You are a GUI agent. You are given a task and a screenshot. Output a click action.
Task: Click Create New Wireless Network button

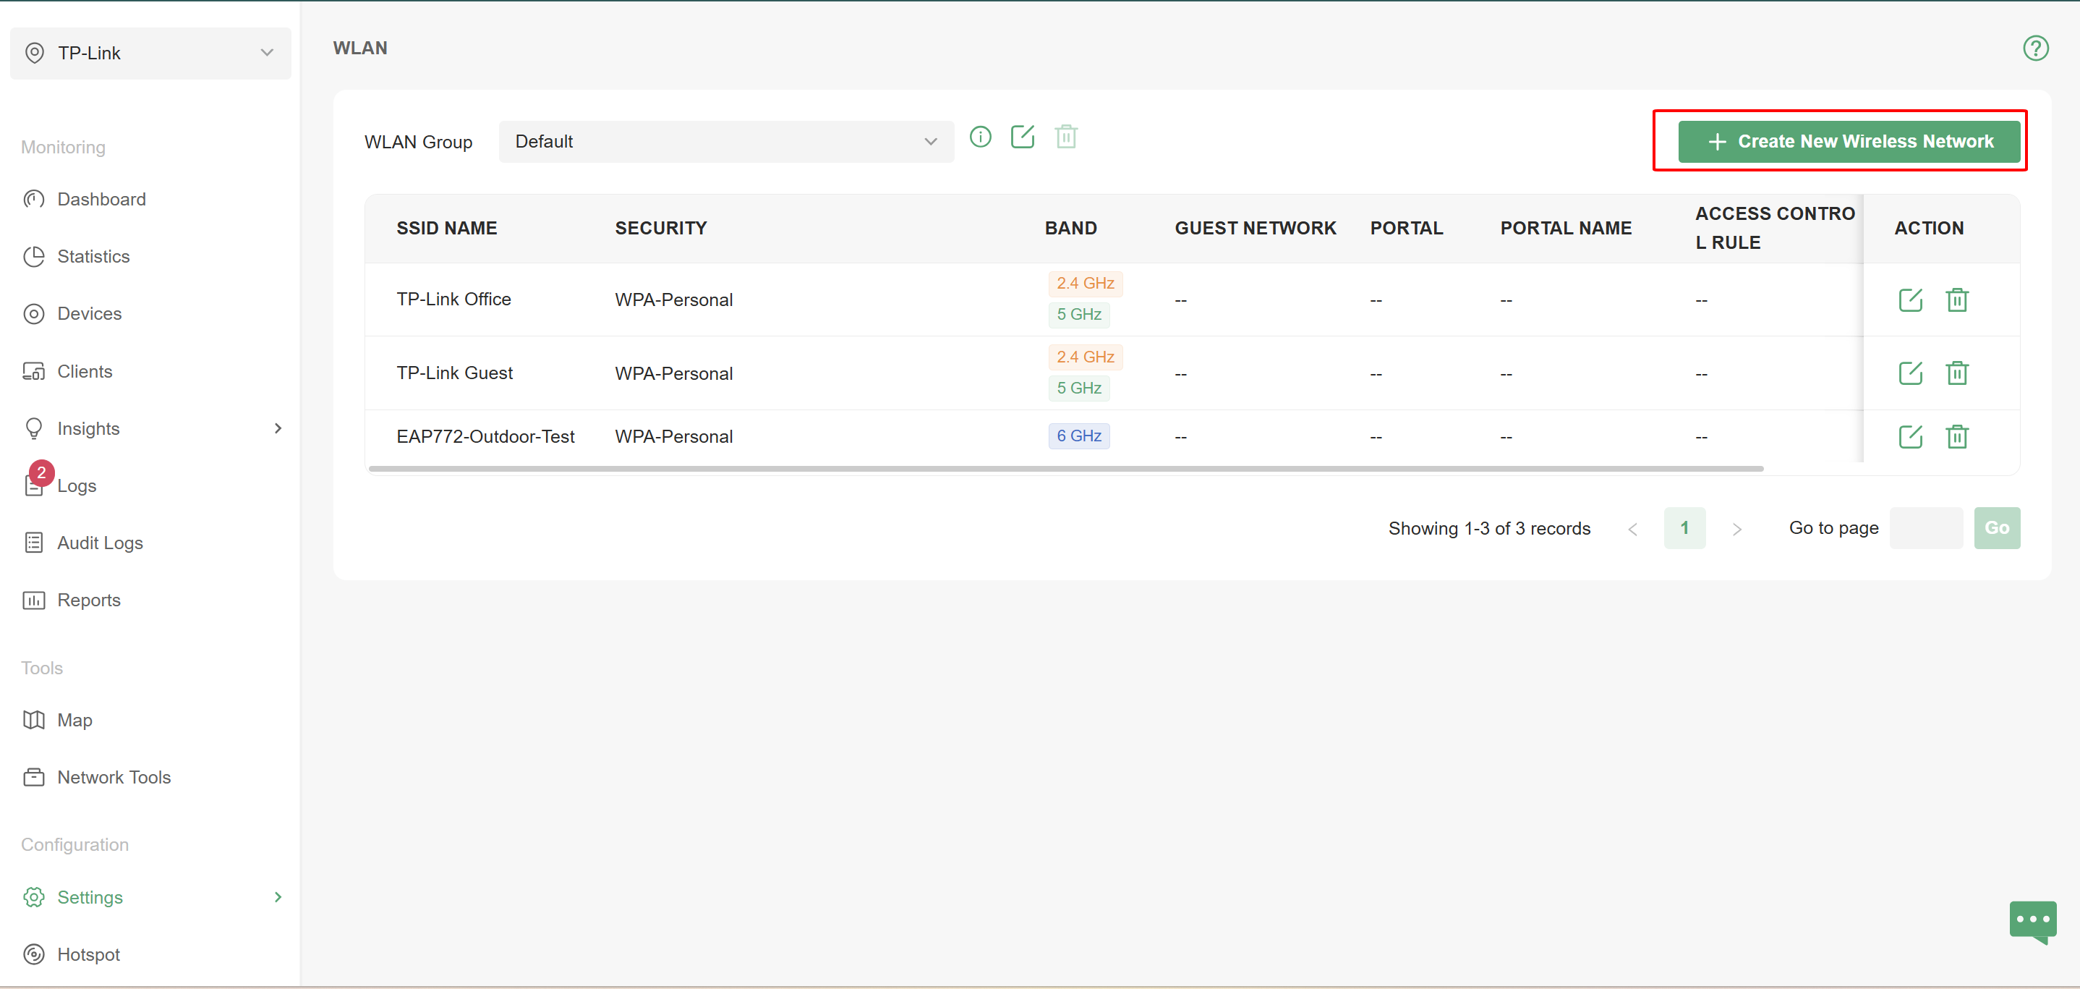(x=1849, y=141)
